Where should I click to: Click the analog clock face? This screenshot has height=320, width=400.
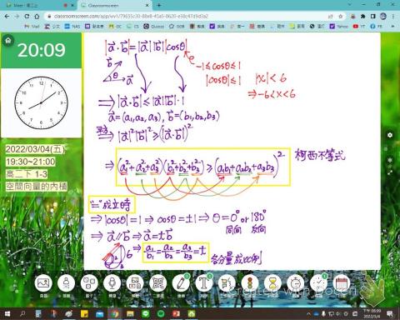[x=41, y=102]
